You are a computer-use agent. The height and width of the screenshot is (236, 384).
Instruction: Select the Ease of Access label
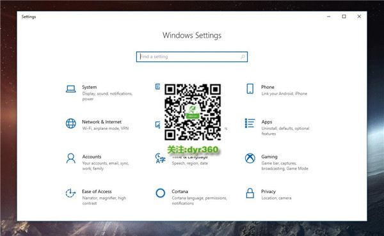click(97, 191)
